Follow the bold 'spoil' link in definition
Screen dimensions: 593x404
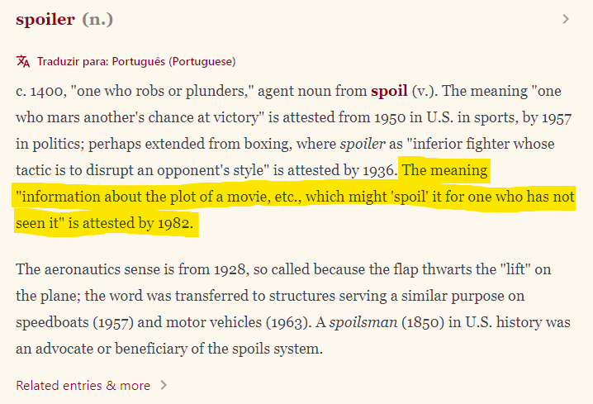click(x=389, y=91)
